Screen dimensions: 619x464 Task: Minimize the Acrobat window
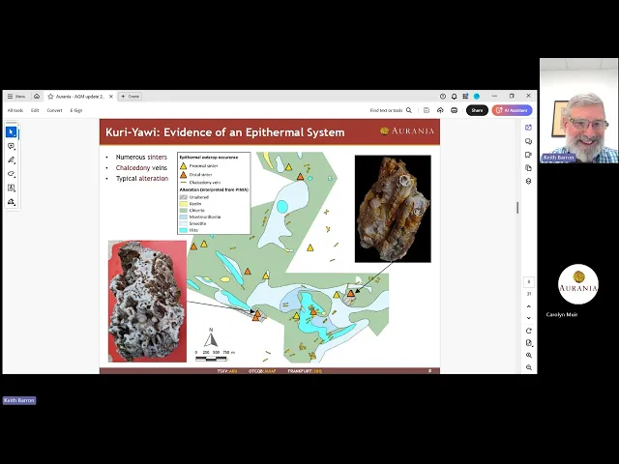click(x=494, y=96)
